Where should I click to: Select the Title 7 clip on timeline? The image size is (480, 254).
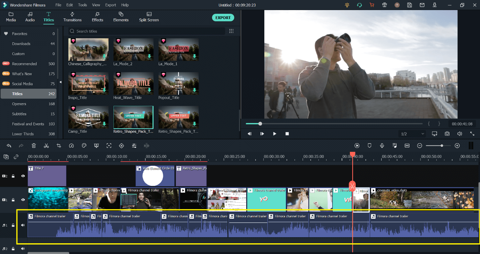click(47, 176)
